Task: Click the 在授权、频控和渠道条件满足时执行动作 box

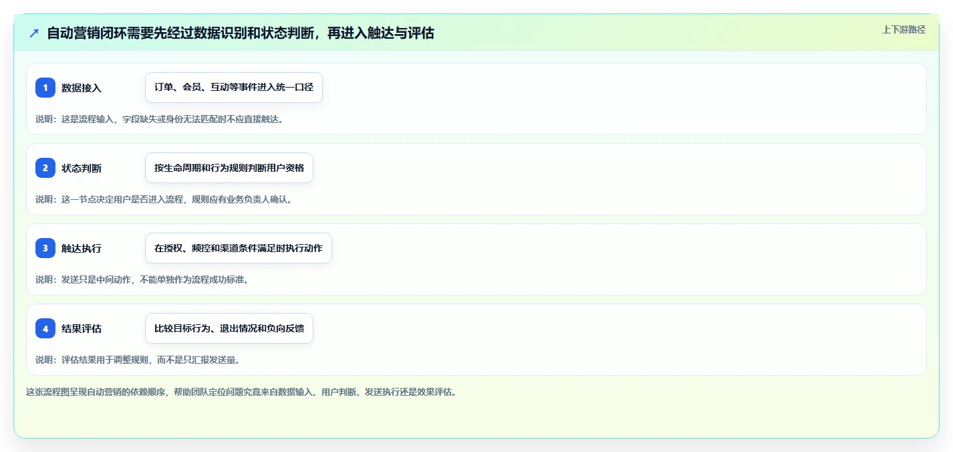Action: tap(239, 248)
